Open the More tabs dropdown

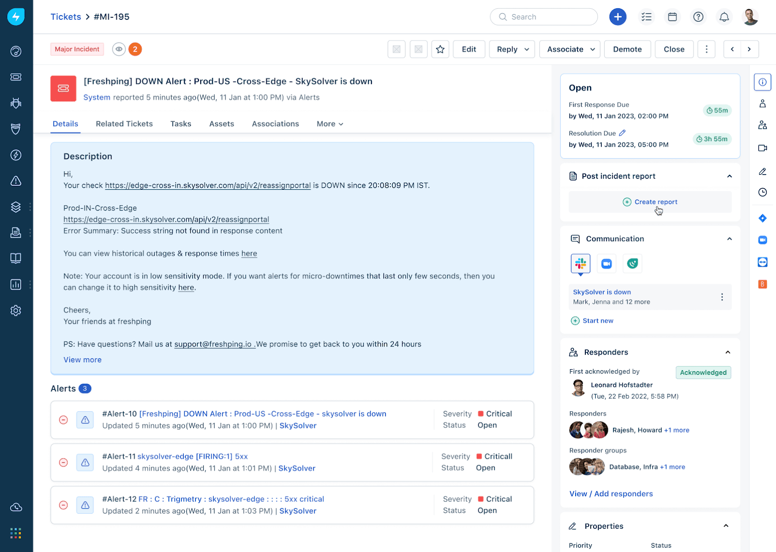(x=330, y=124)
